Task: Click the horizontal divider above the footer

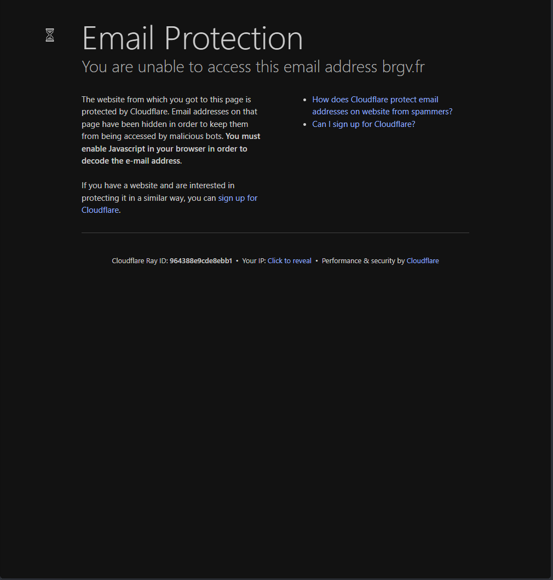Action: pyautogui.click(x=275, y=233)
